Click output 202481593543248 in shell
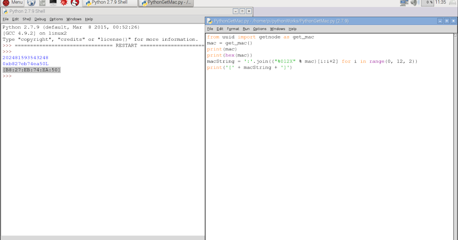 click(25, 58)
